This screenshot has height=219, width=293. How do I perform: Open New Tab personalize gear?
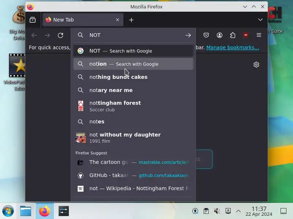(x=256, y=65)
